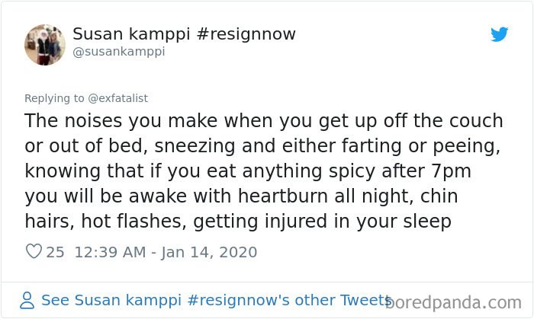Click the 'Replying to' label

[x=49, y=97]
